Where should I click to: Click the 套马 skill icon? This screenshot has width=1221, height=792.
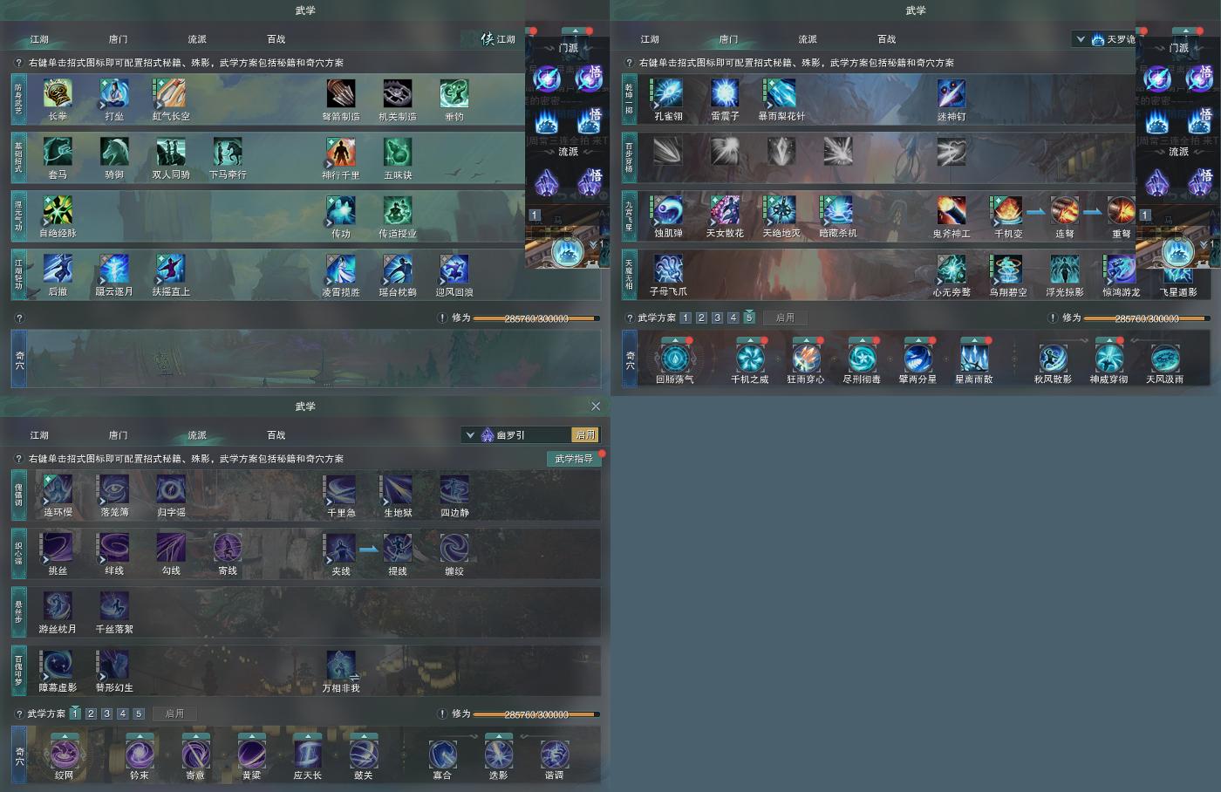click(x=58, y=152)
